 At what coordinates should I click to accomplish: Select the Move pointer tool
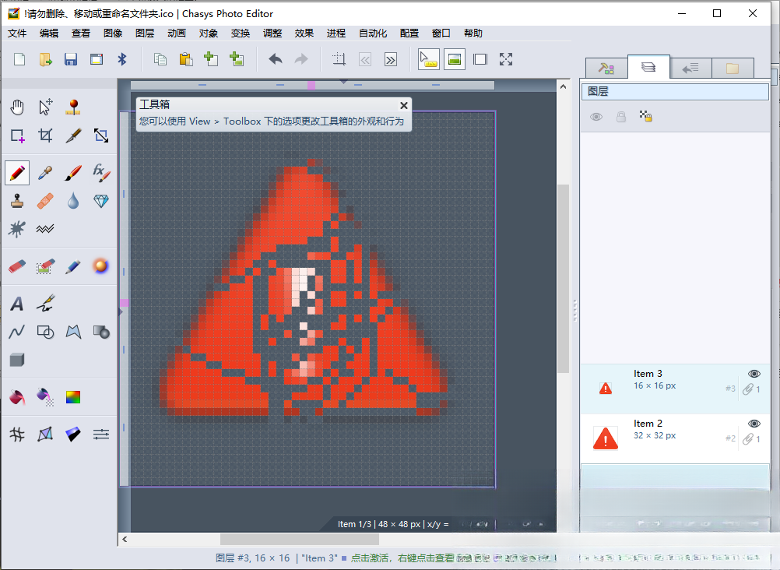tap(45, 107)
